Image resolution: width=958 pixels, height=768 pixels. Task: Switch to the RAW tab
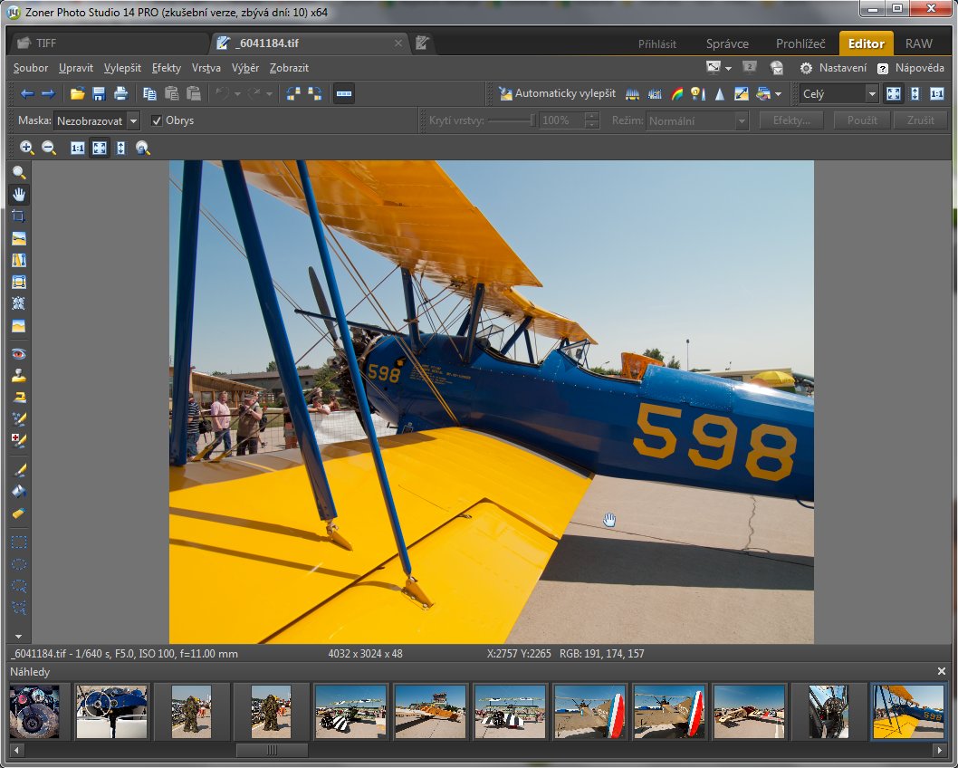pos(918,43)
